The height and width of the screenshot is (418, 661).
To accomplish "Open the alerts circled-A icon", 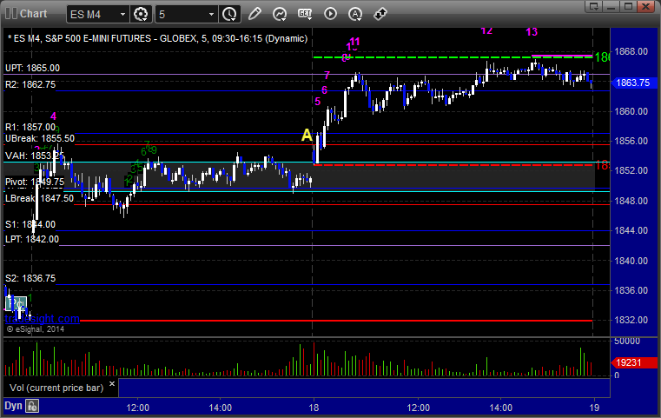I will point(355,14).
